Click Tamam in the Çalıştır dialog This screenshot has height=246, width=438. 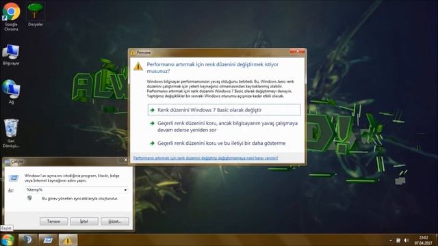[x=53, y=221]
